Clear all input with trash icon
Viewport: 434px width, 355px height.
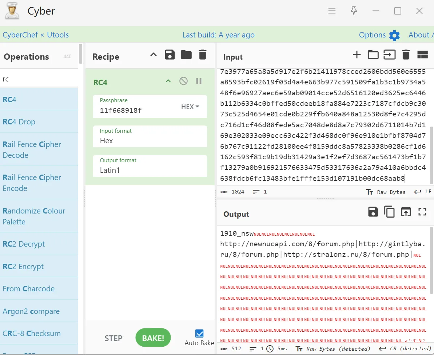click(406, 55)
